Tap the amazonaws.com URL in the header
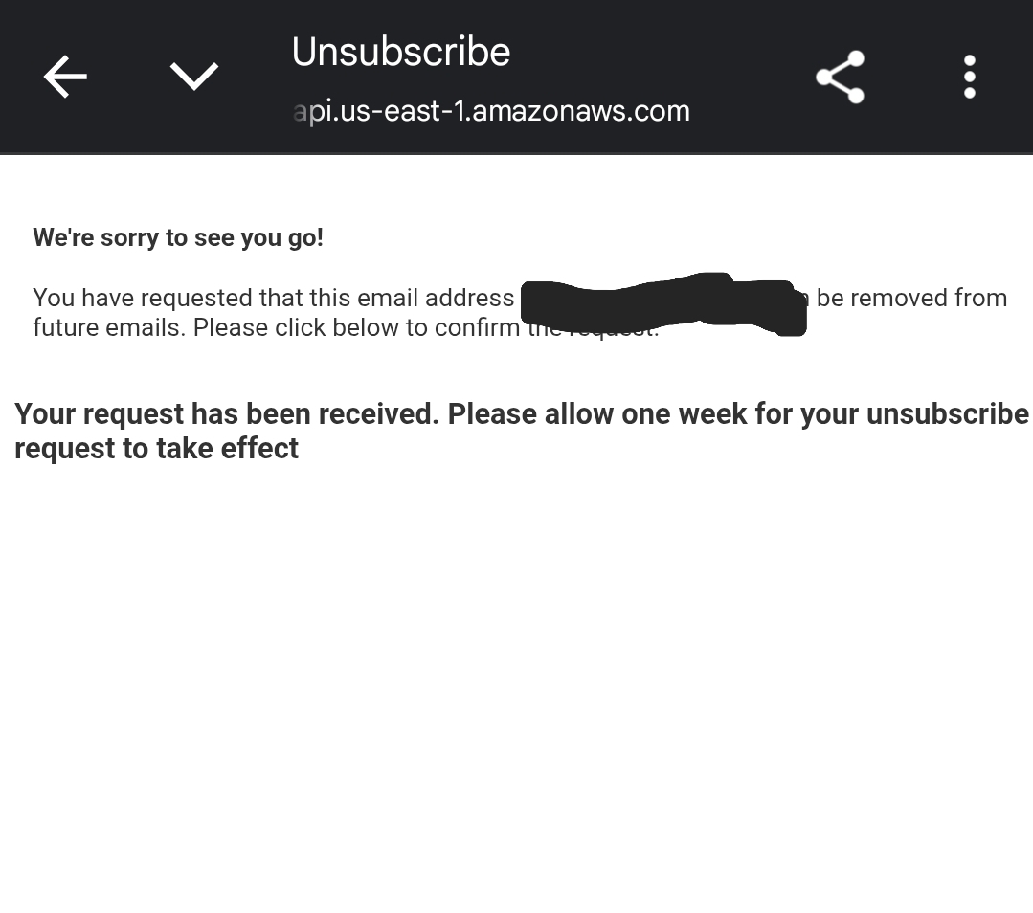Screen dimensions: 1033x913 (491, 111)
